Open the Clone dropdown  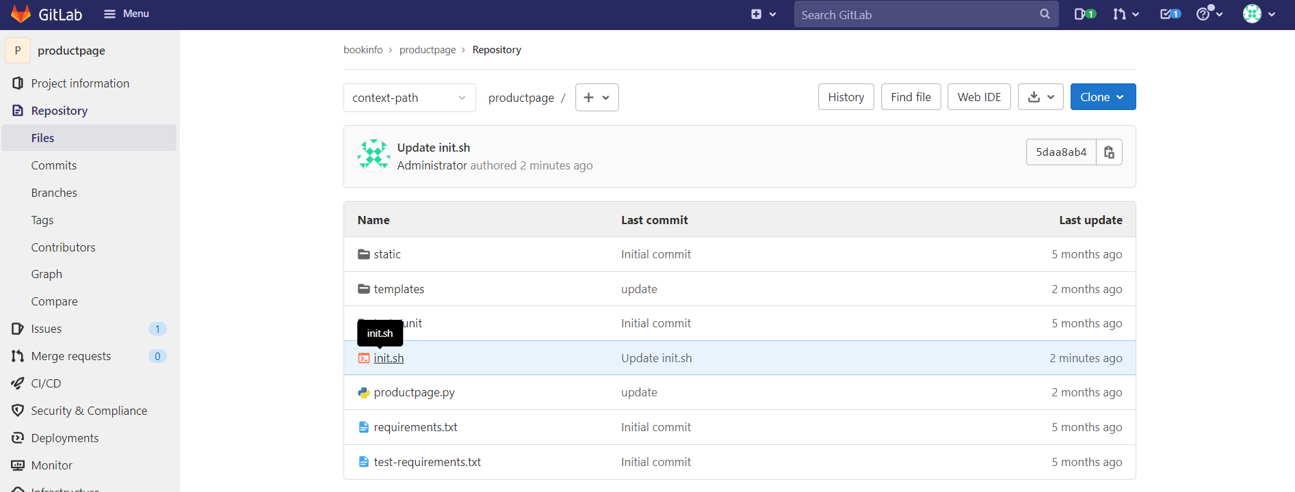click(x=1103, y=97)
